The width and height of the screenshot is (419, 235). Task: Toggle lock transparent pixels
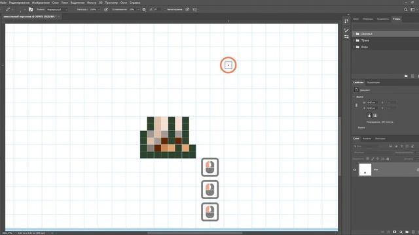pos(368,159)
